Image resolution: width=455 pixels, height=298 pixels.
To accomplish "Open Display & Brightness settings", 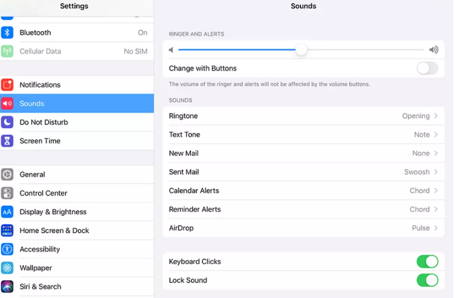I will [77, 212].
